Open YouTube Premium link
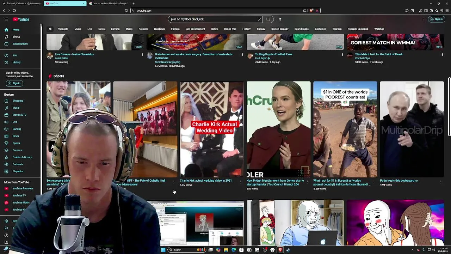This screenshot has width=451, height=254. click(20, 188)
